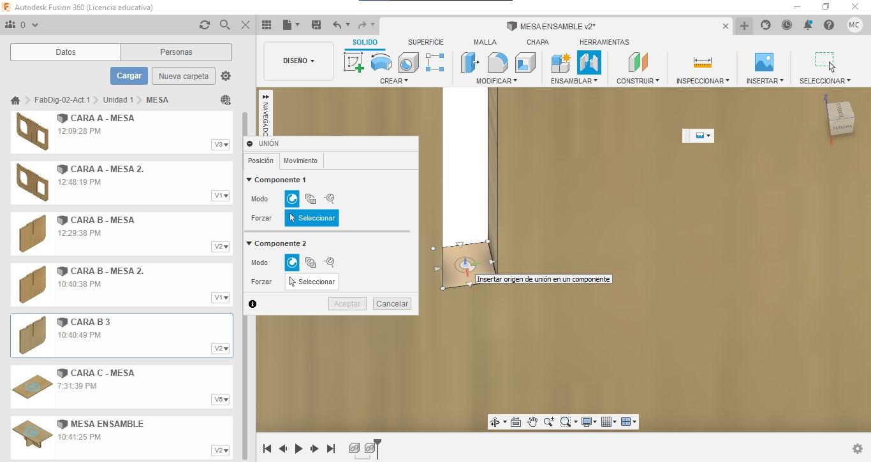The image size is (871, 462).
Task: Open the DISEÑO workspace dropdown
Action: tap(298, 61)
